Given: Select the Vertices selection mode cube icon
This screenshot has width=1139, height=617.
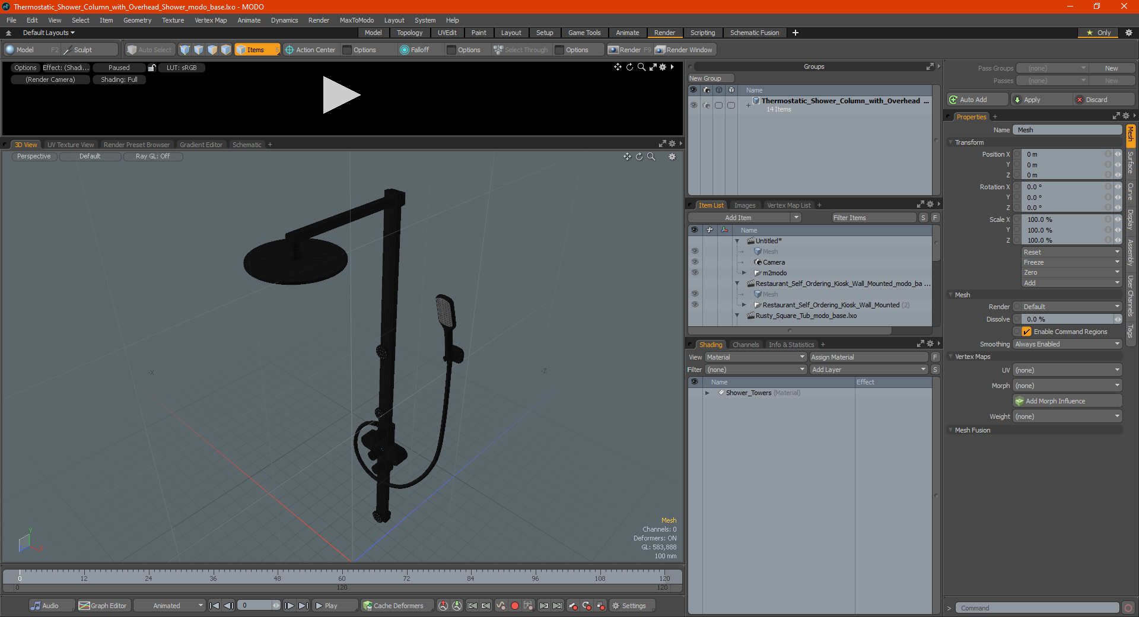Looking at the screenshot, I should point(185,50).
